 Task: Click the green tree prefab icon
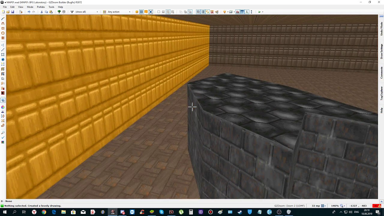pos(59,12)
